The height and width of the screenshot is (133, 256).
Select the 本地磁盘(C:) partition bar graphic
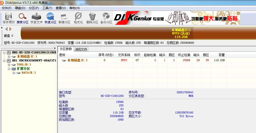point(138,33)
